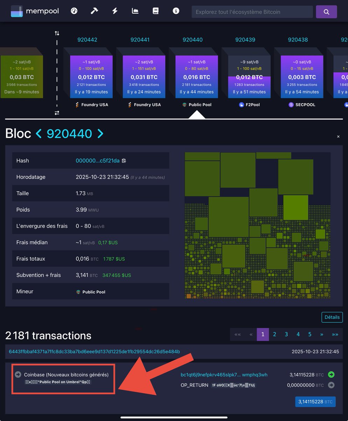
Task: Toggle blockchain direction with the swap arrows icon
Action: pos(57,113)
